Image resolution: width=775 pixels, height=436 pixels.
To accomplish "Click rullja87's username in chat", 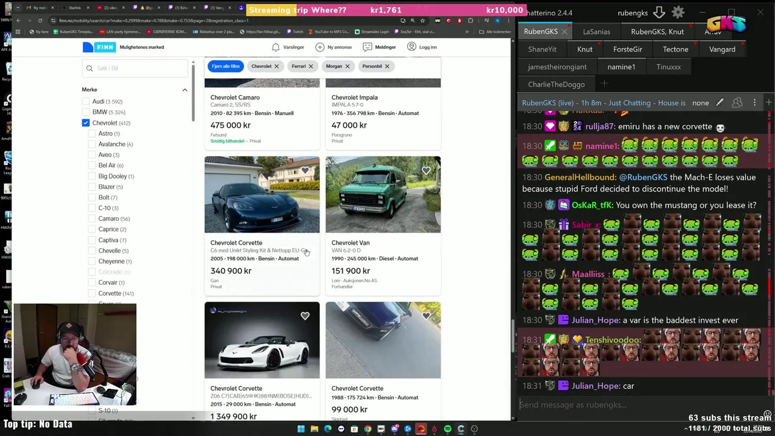I will (601, 127).
